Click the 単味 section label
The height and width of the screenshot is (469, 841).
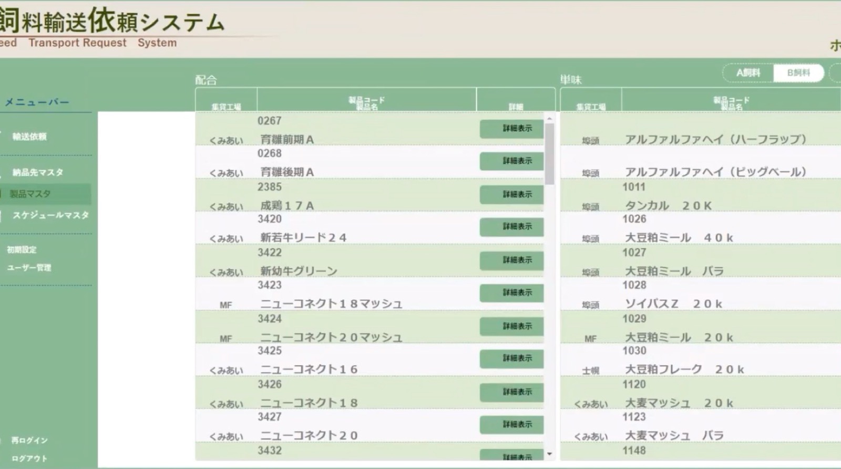571,80
